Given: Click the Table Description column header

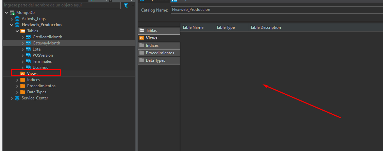Looking at the screenshot, I should (x=266, y=27).
